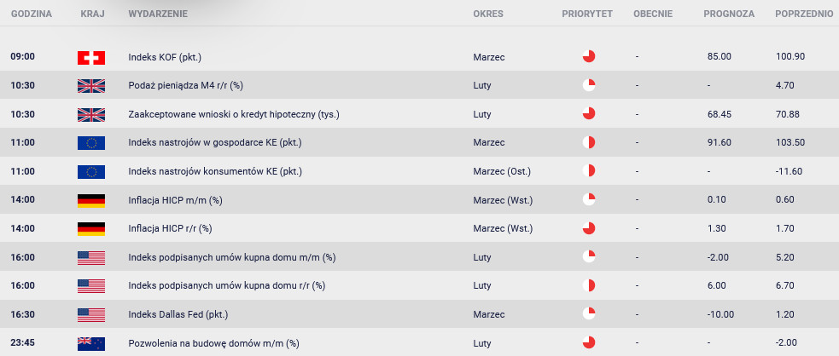Click the New Zealand flag at 23:45
This screenshot has width=839, height=356.
pyautogui.click(x=91, y=344)
